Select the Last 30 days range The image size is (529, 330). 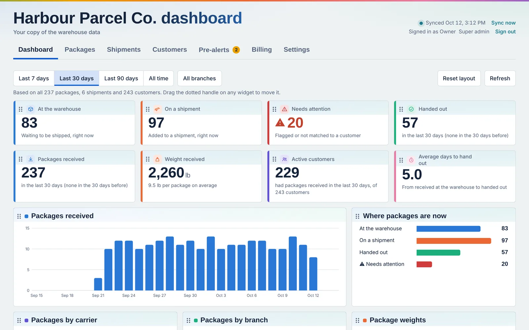[77, 78]
